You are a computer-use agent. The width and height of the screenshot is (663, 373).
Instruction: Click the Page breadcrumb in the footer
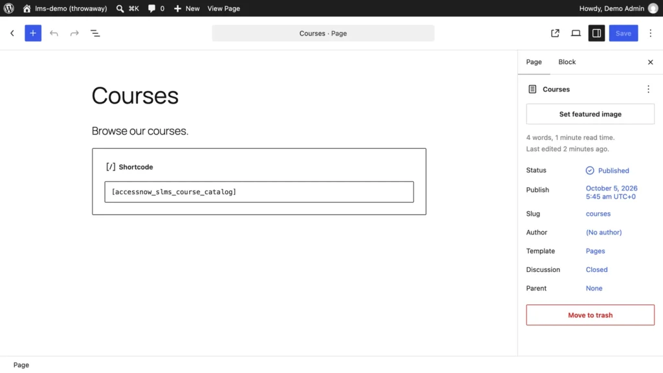21,365
